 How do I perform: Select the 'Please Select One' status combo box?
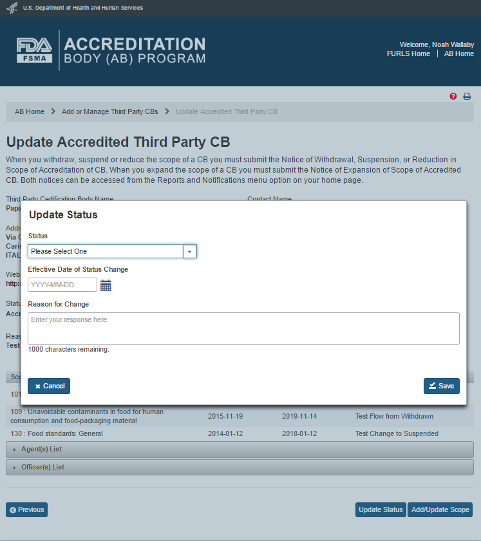coord(106,251)
